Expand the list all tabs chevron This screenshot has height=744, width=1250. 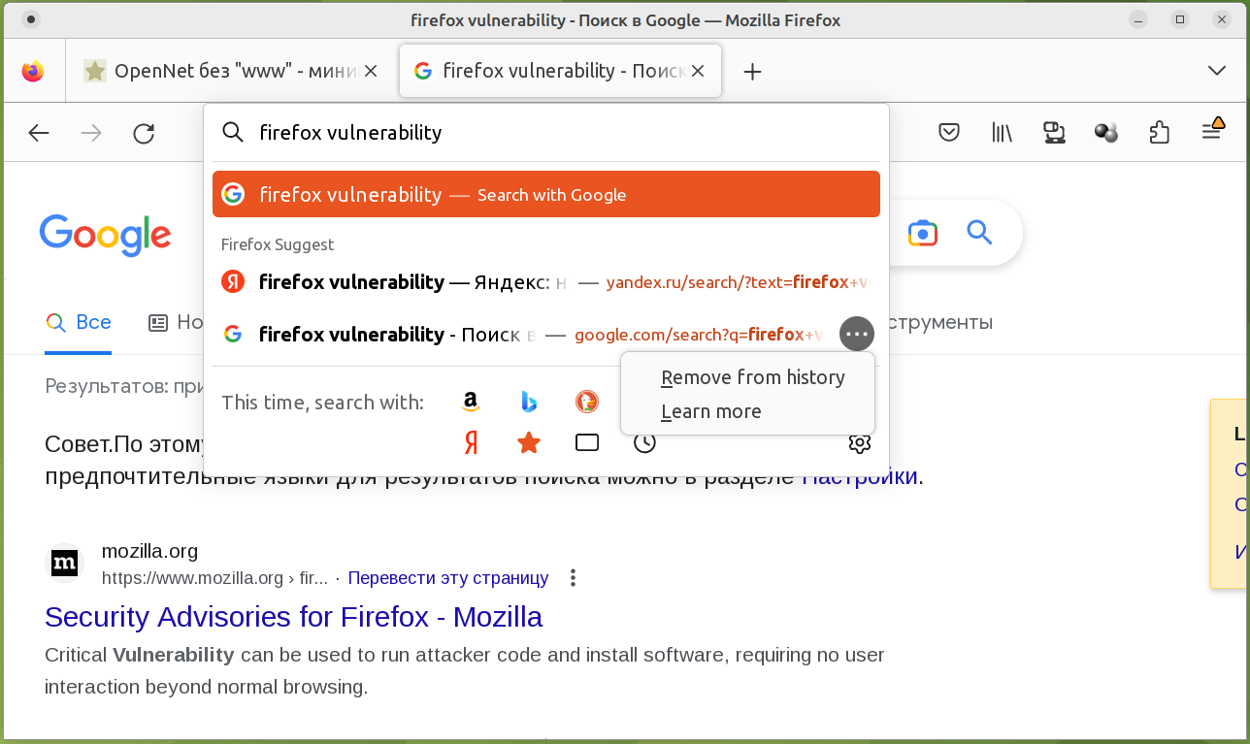point(1216,71)
